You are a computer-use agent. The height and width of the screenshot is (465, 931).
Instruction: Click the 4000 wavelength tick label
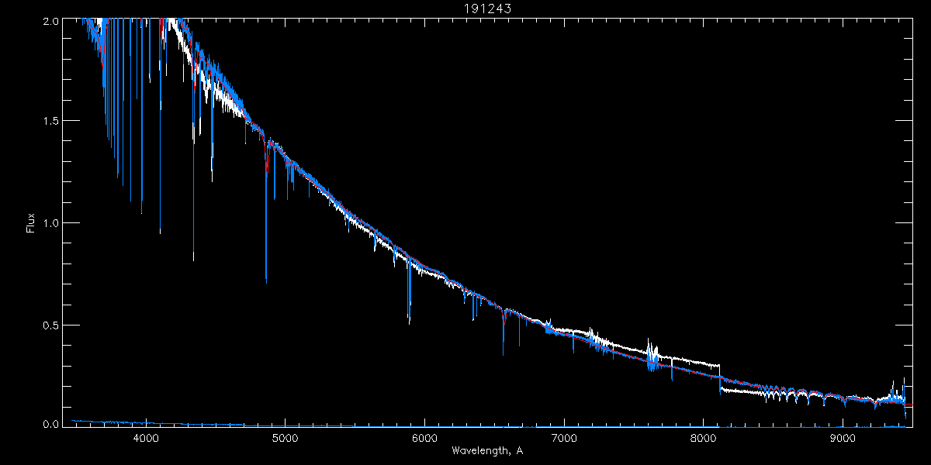click(x=146, y=438)
